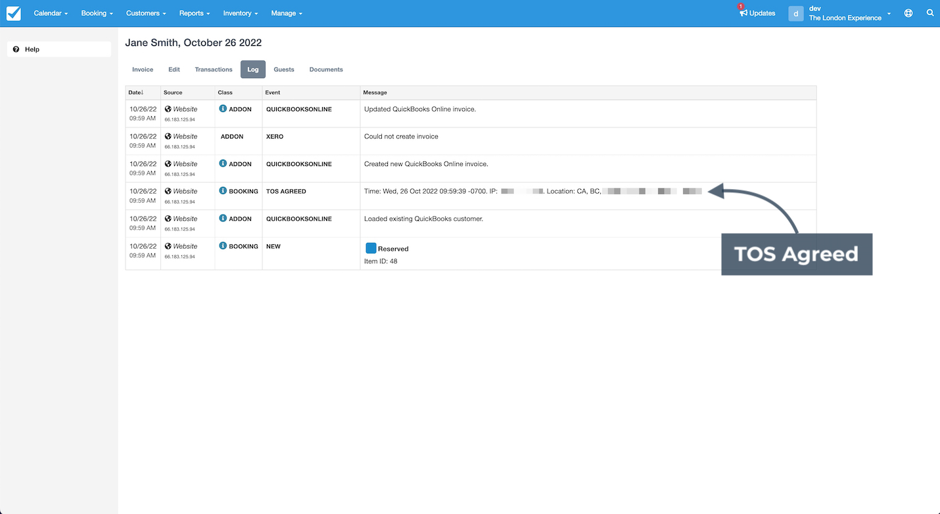Open the Manage dropdown
The height and width of the screenshot is (514, 940).
point(287,13)
